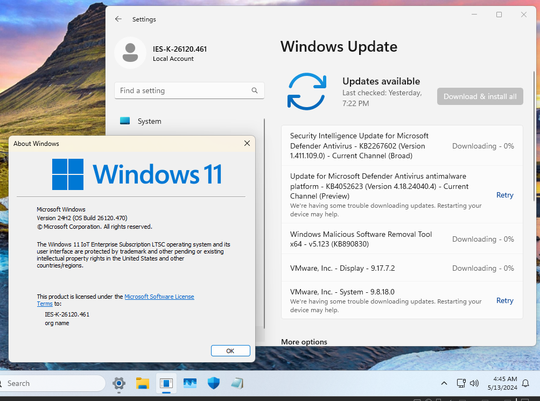
Task: Click Local Account label under the username
Action: pos(173,59)
